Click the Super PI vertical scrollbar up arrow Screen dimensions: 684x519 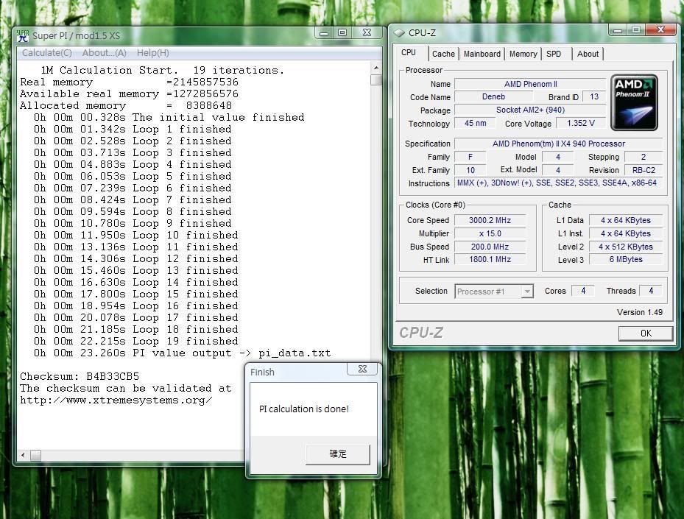[376, 68]
